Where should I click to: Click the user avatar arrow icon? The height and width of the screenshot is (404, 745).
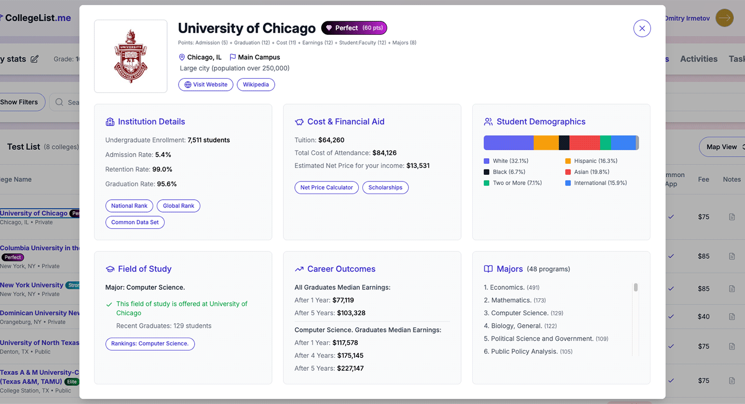(x=725, y=18)
